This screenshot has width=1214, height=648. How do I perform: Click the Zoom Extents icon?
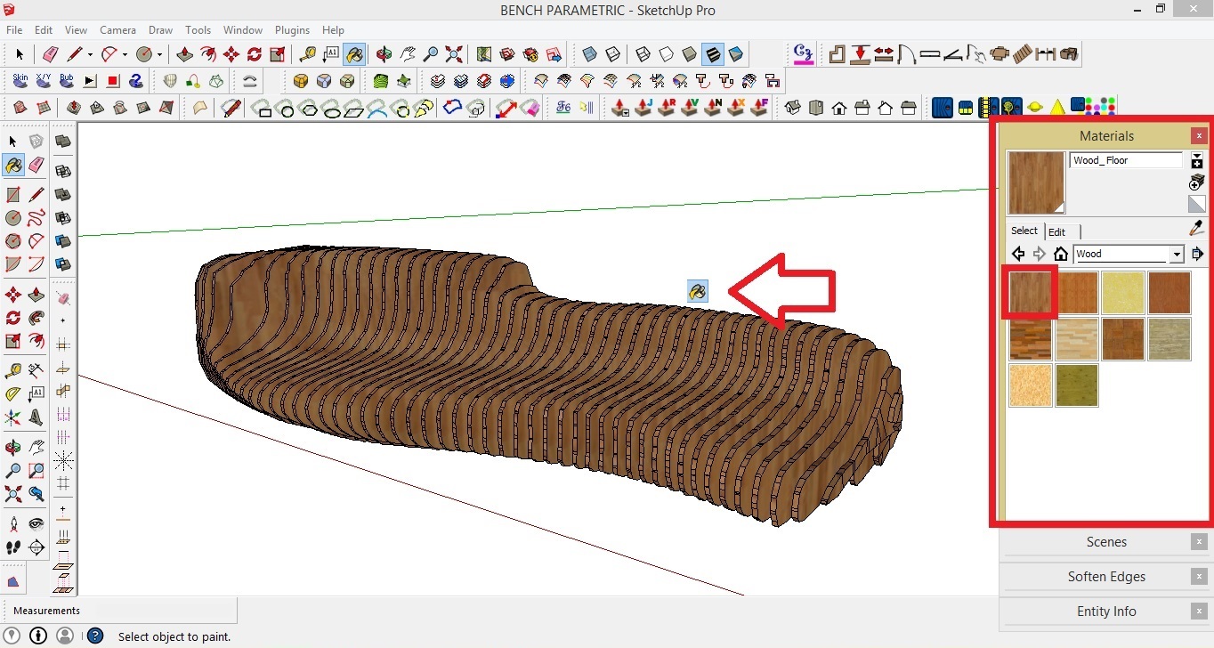click(454, 53)
